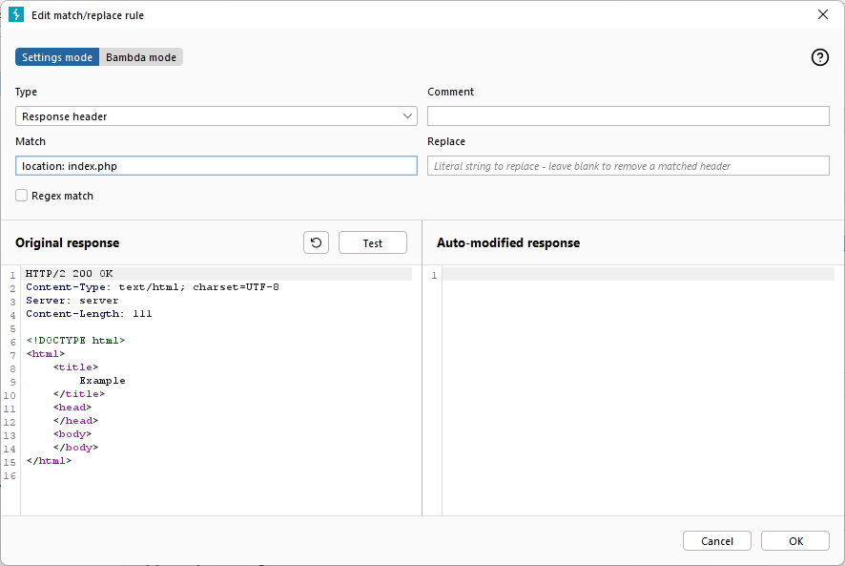Click the help question mark icon
The image size is (845, 566).
click(819, 57)
